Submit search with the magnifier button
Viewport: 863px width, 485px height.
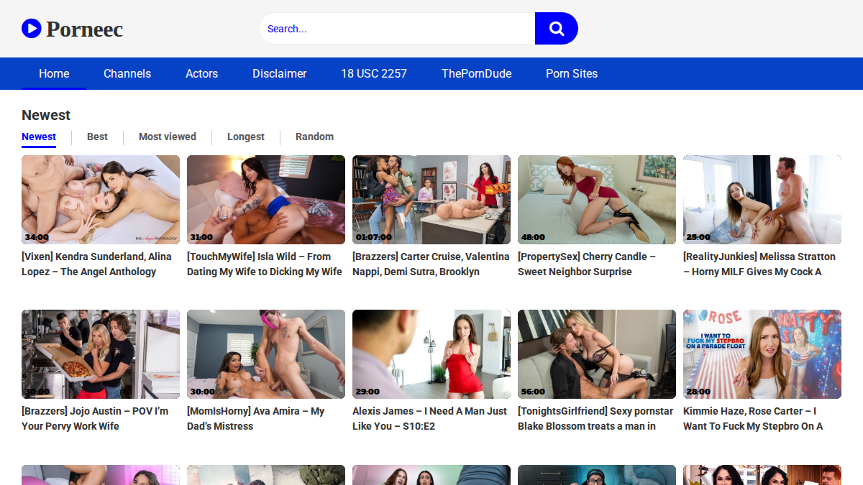557,29
